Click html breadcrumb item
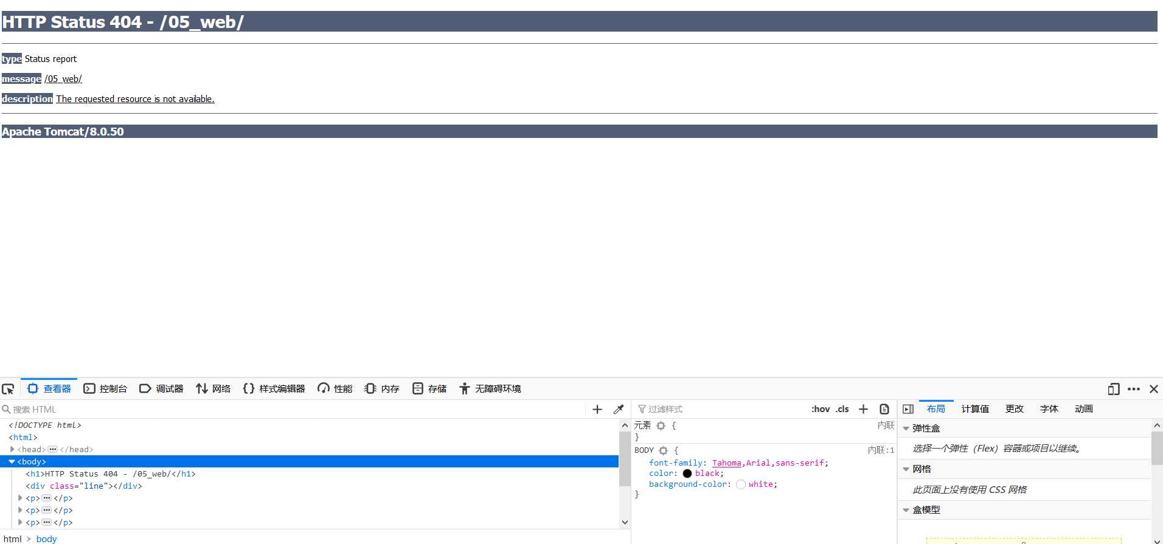 point(12,539)
